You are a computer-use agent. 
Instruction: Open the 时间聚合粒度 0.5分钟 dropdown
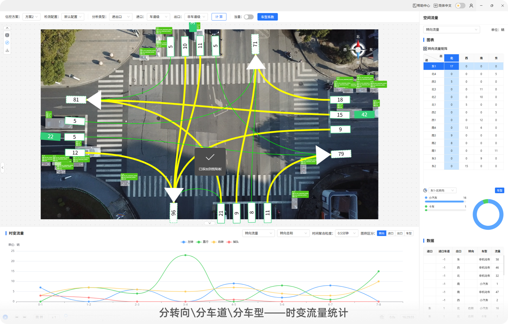click(346, 234)
